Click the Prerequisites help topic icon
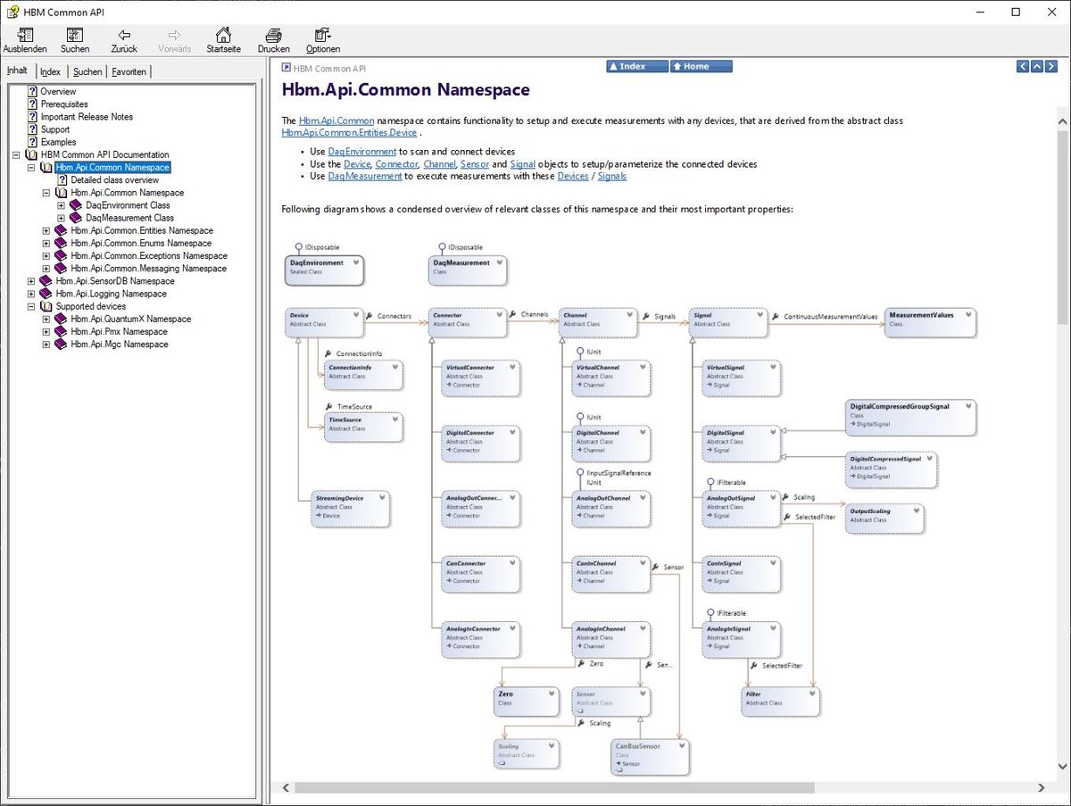The width and height of the screenshot is (1071, 806). click(33, 104)
